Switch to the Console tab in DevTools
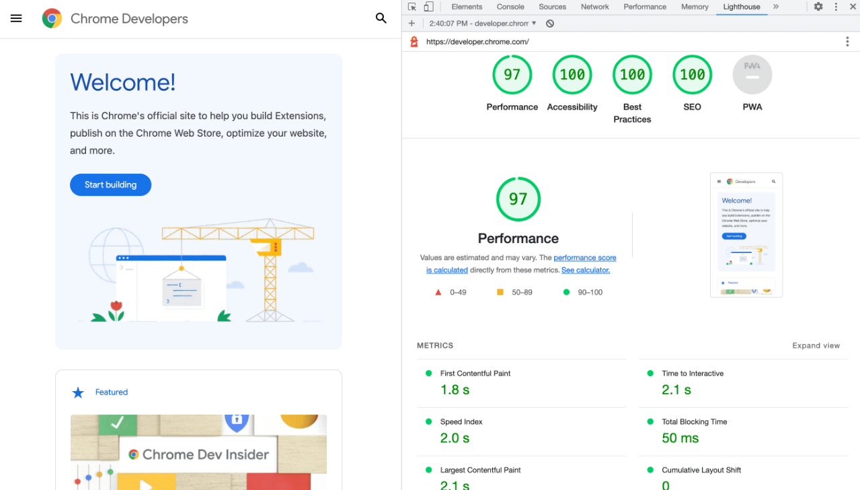 click(510, 6)
